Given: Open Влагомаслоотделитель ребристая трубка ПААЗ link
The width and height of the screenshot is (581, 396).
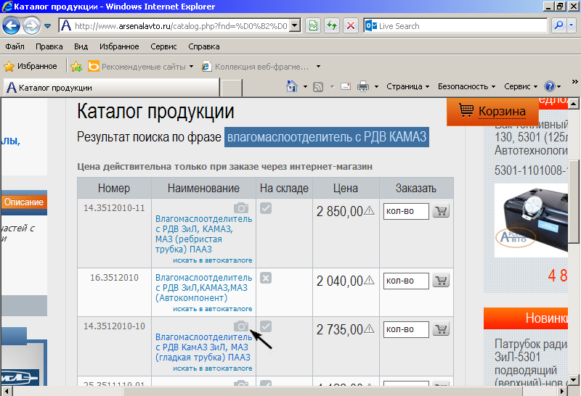Looking at the screenshot, I should [x=203, y=234].
